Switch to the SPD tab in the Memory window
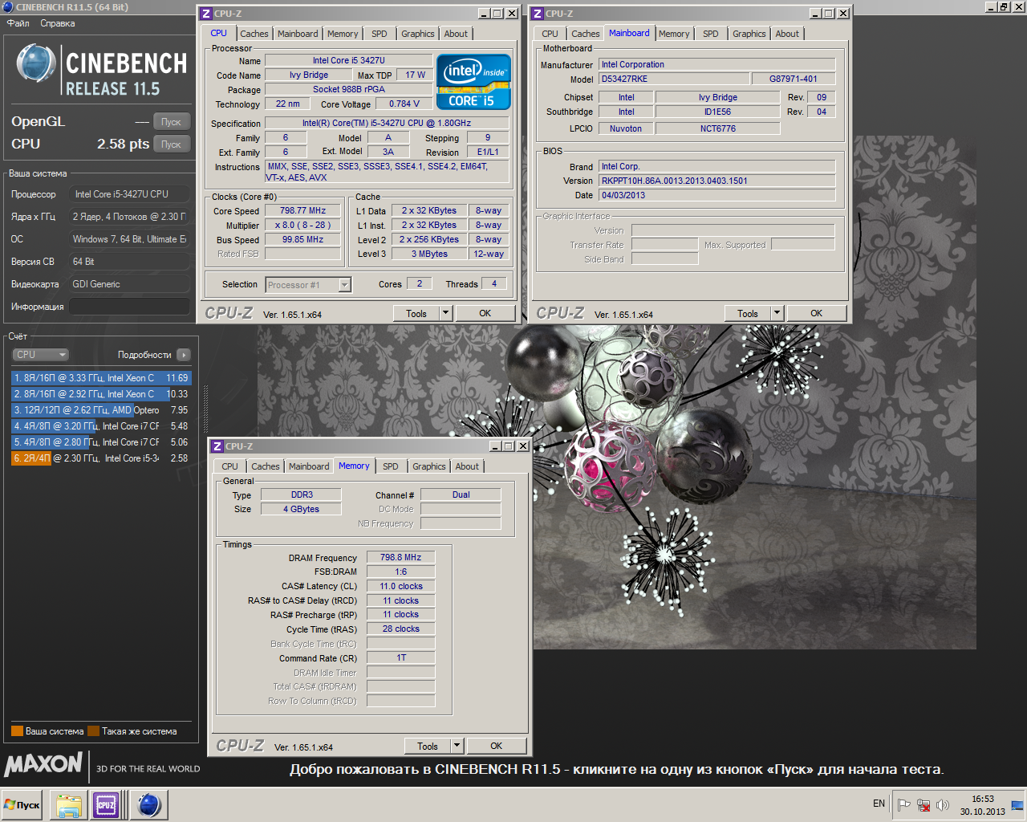Viewport: 1027px width, 822px height. pyautogui.click(x=391, y=466)
